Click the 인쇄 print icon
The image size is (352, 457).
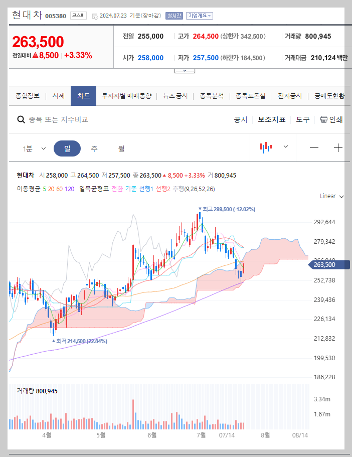(323, 120)
